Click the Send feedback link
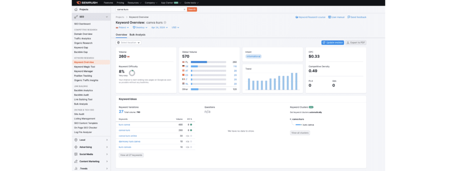 pos(357,17)
